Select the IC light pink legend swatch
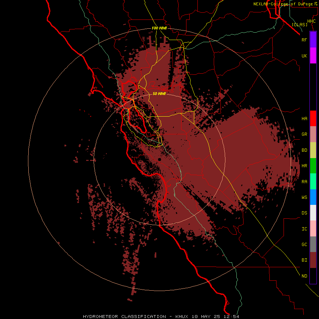This screenshot has height=319, width=319. [313, 229]
